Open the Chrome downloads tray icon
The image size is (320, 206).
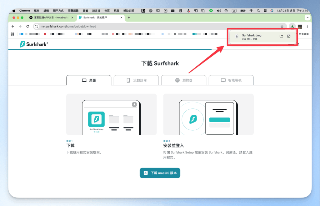pyautogui.click(x=292, y=27)
